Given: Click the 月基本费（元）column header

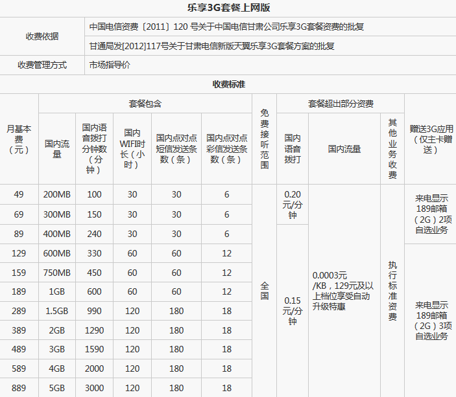Looking at the screenshot, I should 19,139.
